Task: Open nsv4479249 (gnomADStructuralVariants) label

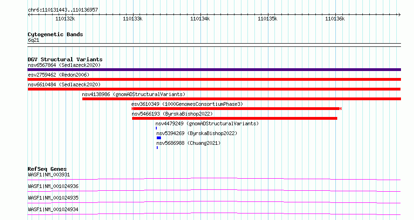Action: [207, 123]
